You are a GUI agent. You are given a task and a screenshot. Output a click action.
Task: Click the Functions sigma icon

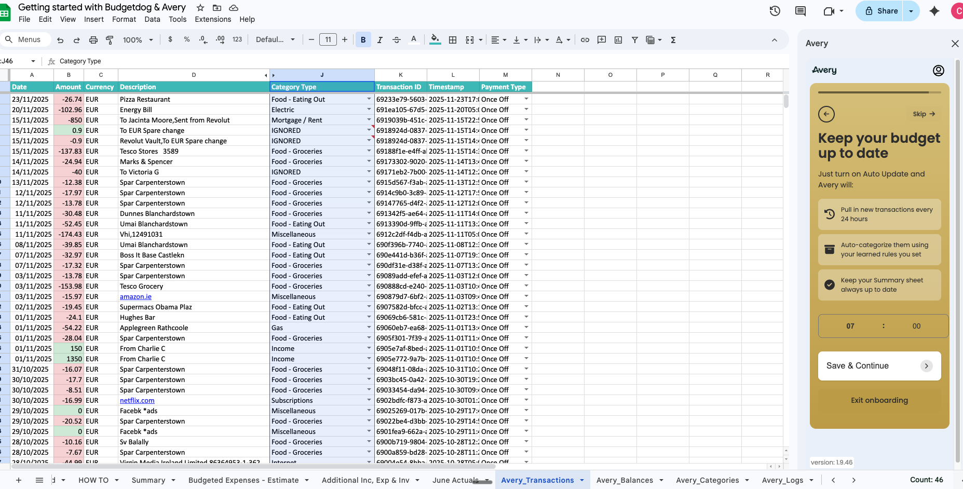(x=673, y=40)
